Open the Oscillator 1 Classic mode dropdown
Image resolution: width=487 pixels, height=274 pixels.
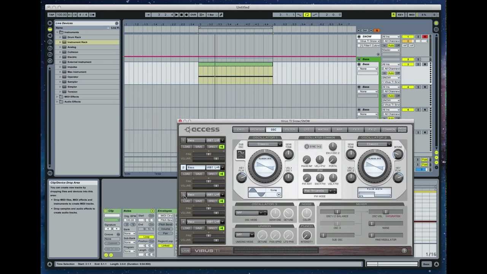click(x=265, y=144)
